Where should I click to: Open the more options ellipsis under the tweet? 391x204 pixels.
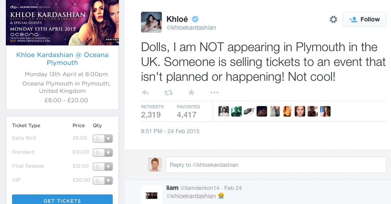click(214, 93)
